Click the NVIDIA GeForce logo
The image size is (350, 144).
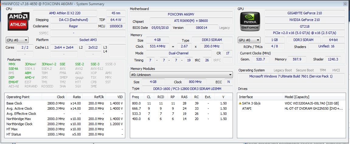[x=250, y=21]
